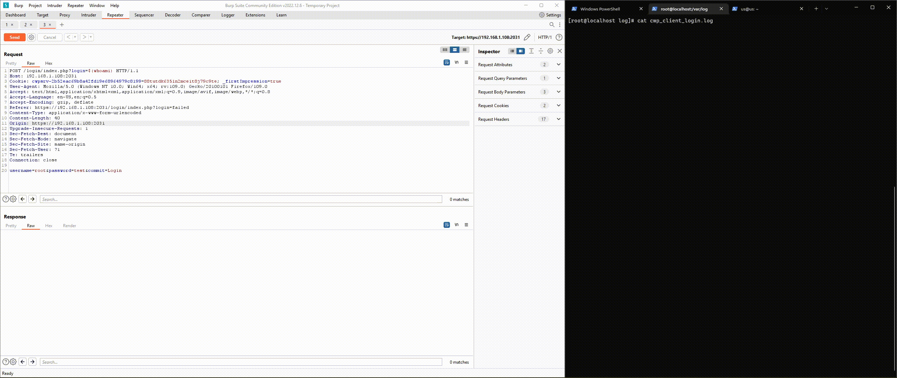This screenshot has height=378, width=897.
Task: Add a new Repeater tab with plus
Action: coord(62,24)
